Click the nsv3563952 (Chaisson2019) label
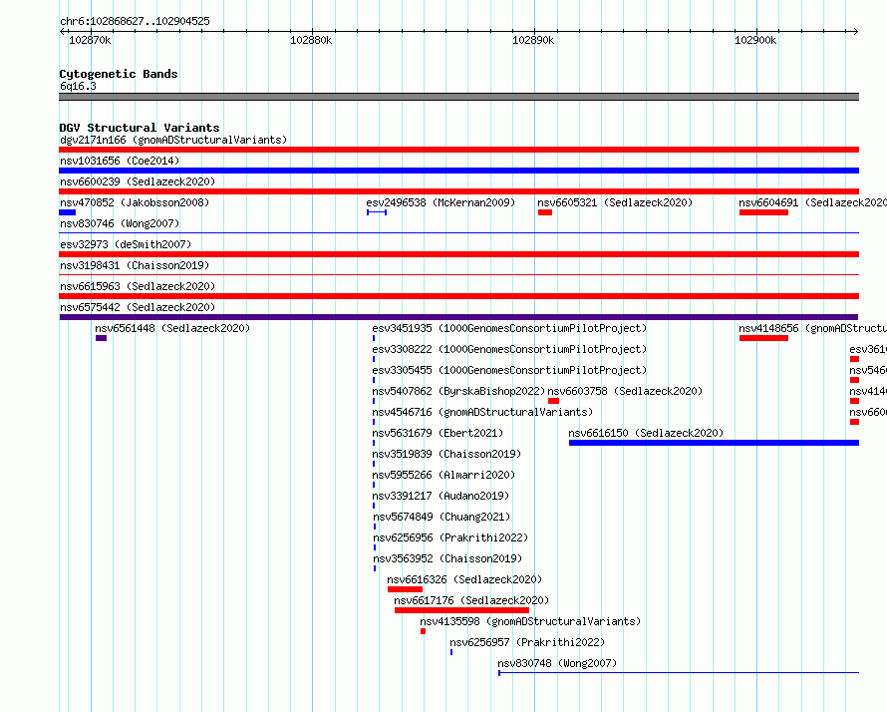 pos(447,558)
